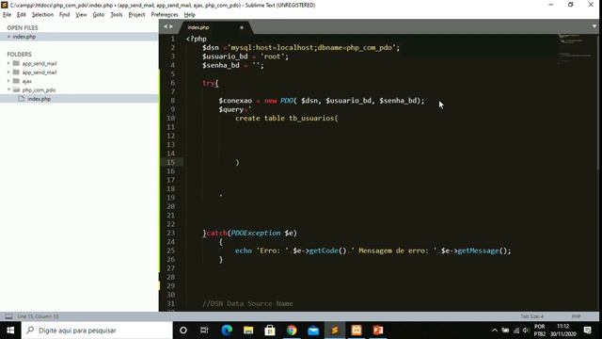
Task: Click the php_com_pdo folder icon
Action: coord(16,89)
